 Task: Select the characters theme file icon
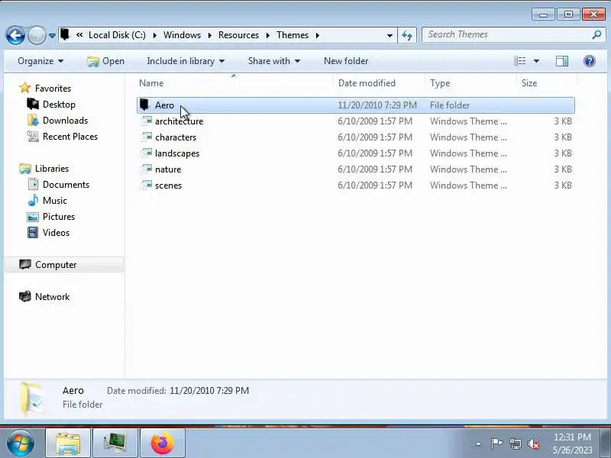pyautogui.click(x=146, y=137)
